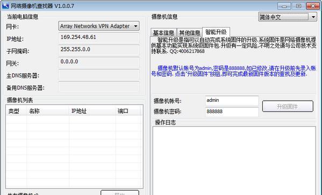The image size is (322, 195).
Task: Open the 网卡 network adapter dropdown
Action: [x=99, y=26]
